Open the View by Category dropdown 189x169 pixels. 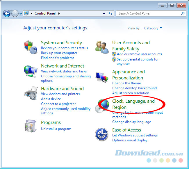(153, 28)
